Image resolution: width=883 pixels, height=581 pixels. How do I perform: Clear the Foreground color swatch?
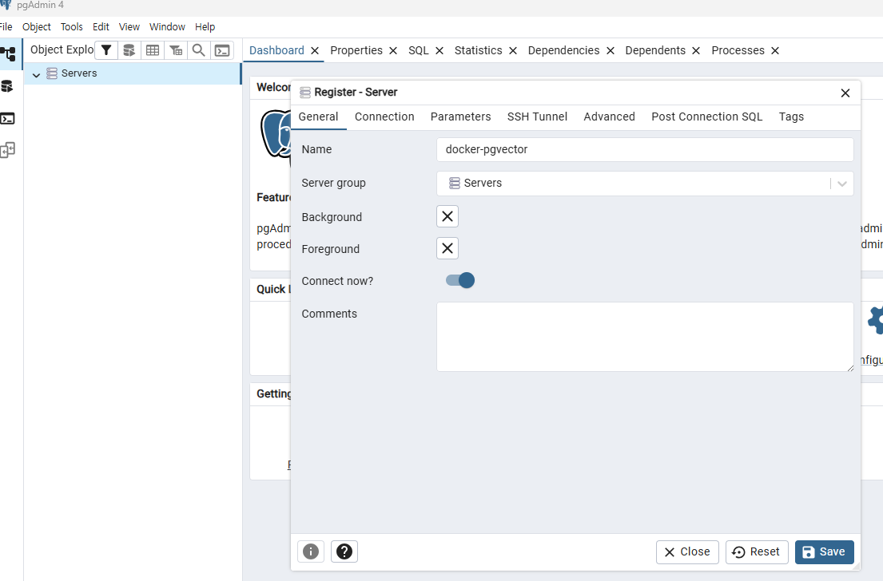click(x=447, y=248)
